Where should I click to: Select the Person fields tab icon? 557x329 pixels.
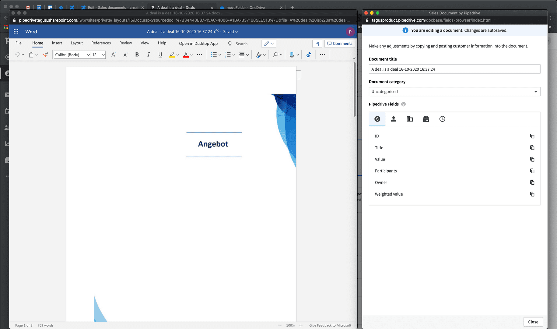coord(394,119)
